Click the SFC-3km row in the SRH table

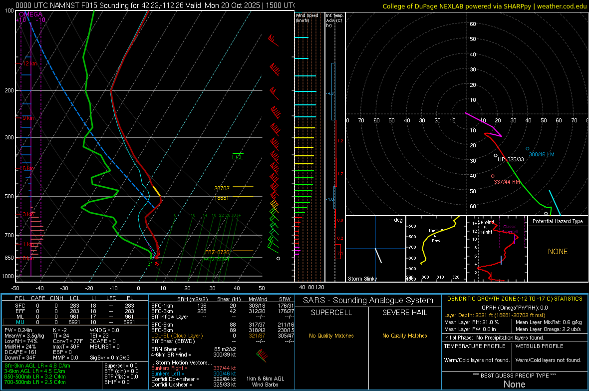click(x=223, y=311)
